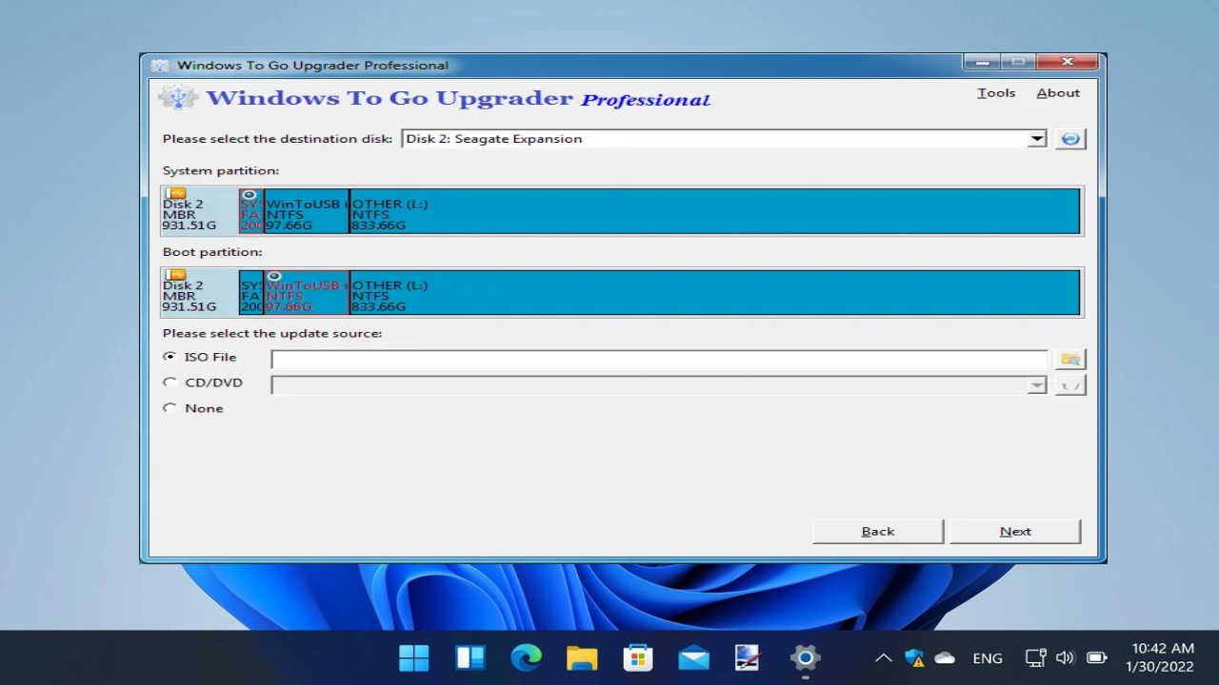This screenshot has width=1219, height=685.
Task: Open the destination disk dropdown
Action: coord(1037,139)
